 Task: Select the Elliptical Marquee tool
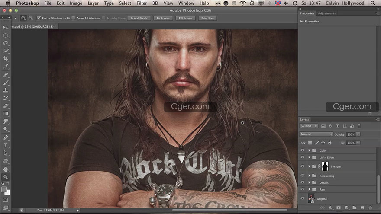6,35
